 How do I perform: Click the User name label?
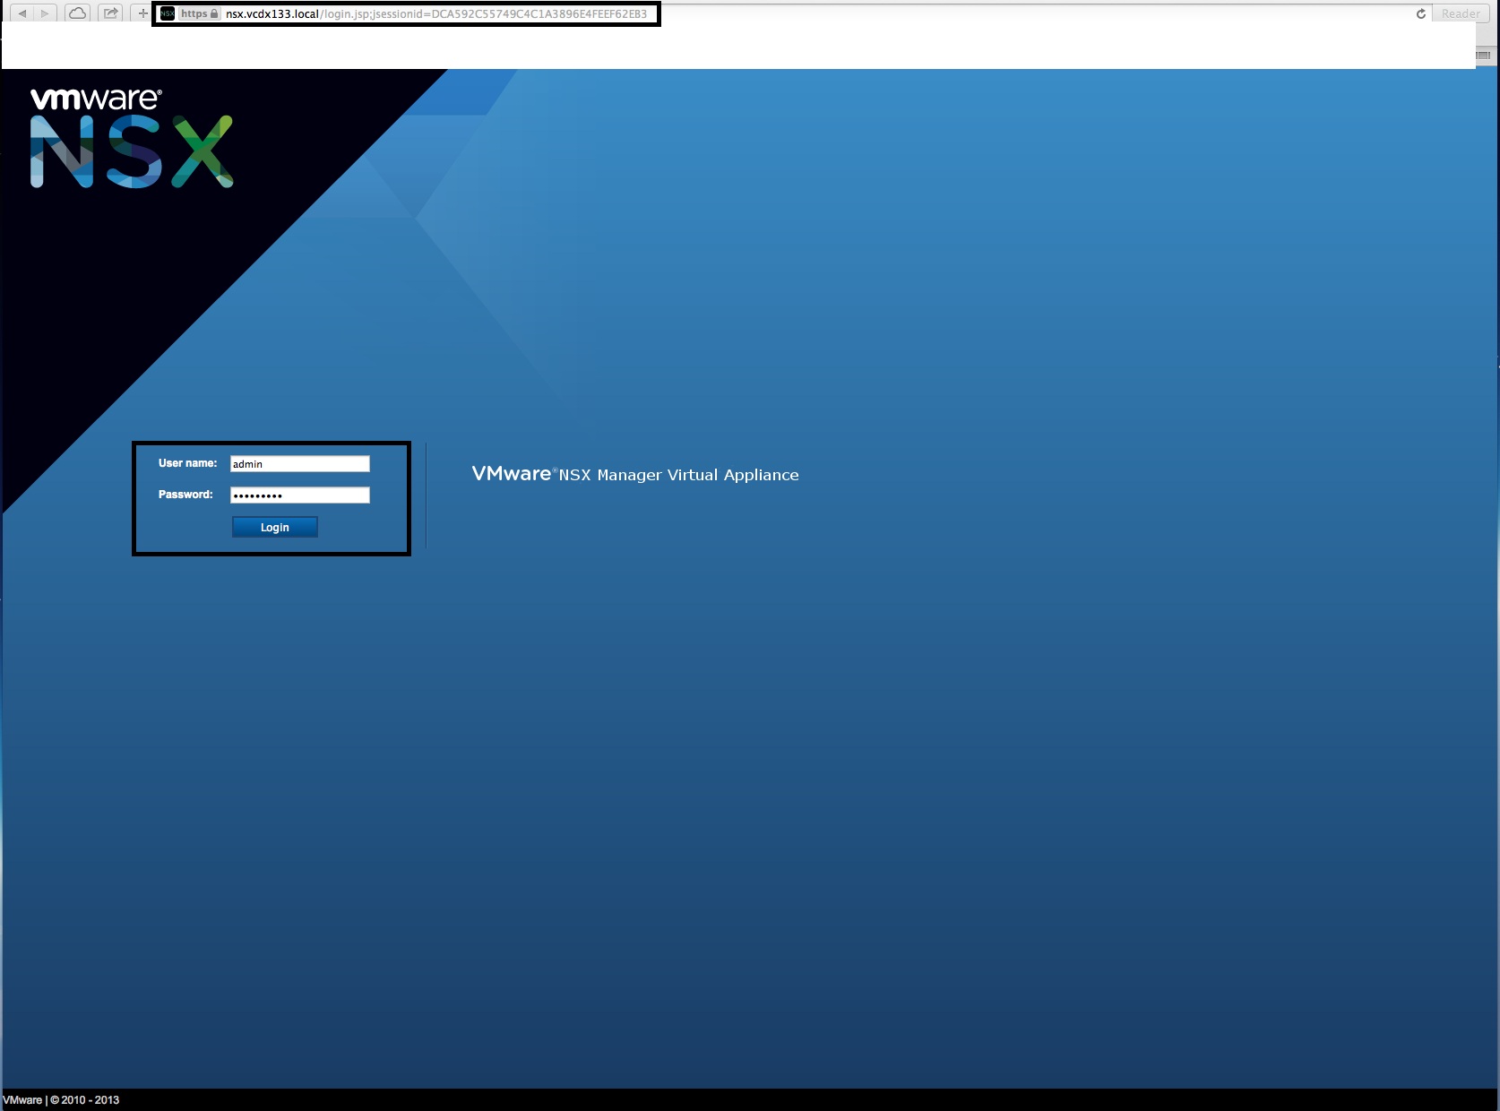coord(187,463)
